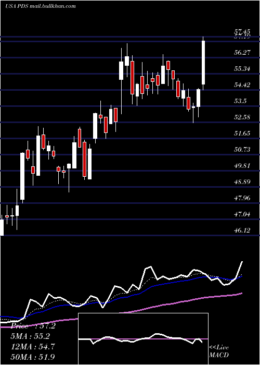Image resolution: width=260 pixels, height=365 pixels.
Task: Click the 46.12 price axis label
Action: [242, 230]
